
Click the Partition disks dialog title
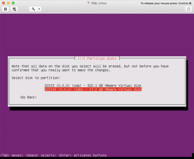97,58
